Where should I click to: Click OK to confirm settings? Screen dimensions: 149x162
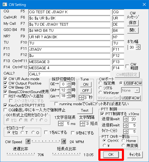click(111, 155)
